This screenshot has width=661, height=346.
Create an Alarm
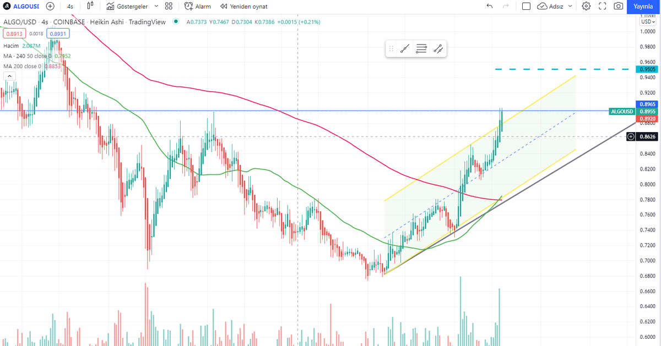(x=198, y=7)
